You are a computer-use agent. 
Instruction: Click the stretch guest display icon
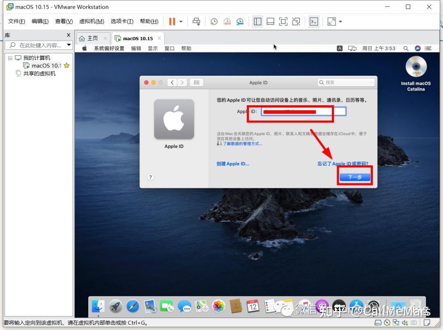[332, 21]
